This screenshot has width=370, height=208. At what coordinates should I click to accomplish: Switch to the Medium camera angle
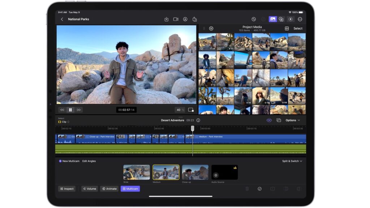[166, 172]
